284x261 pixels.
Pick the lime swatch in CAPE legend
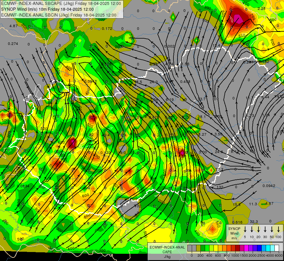[211, 248]
